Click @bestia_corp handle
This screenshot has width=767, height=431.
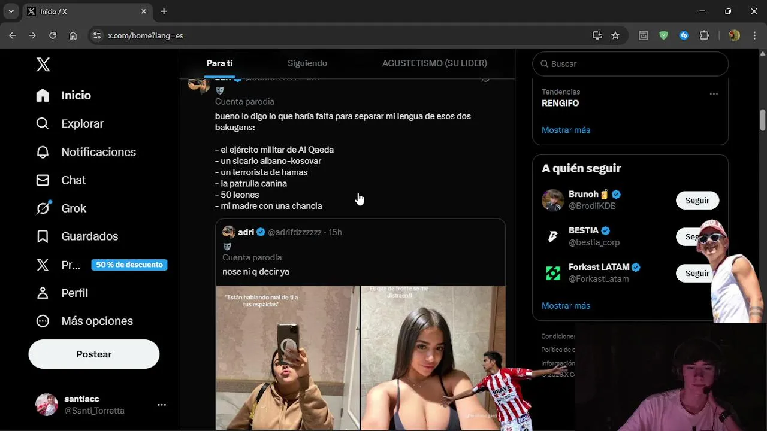pyautogui.click(x=594, y=242)
